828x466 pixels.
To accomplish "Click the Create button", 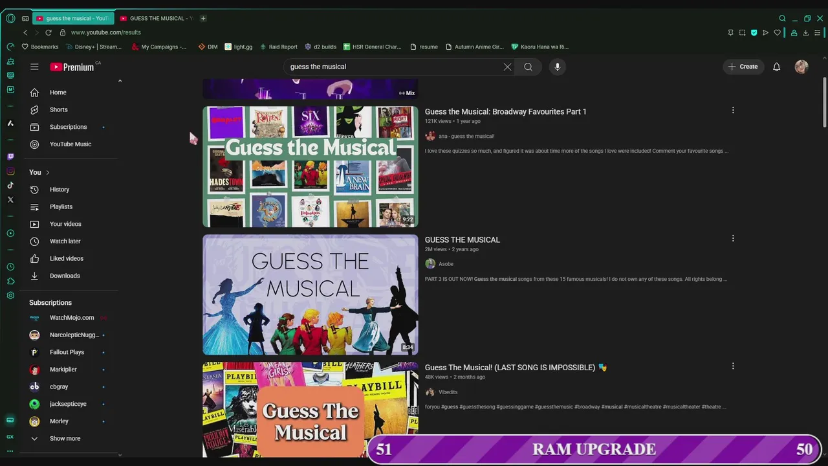I will click(743, 67).
